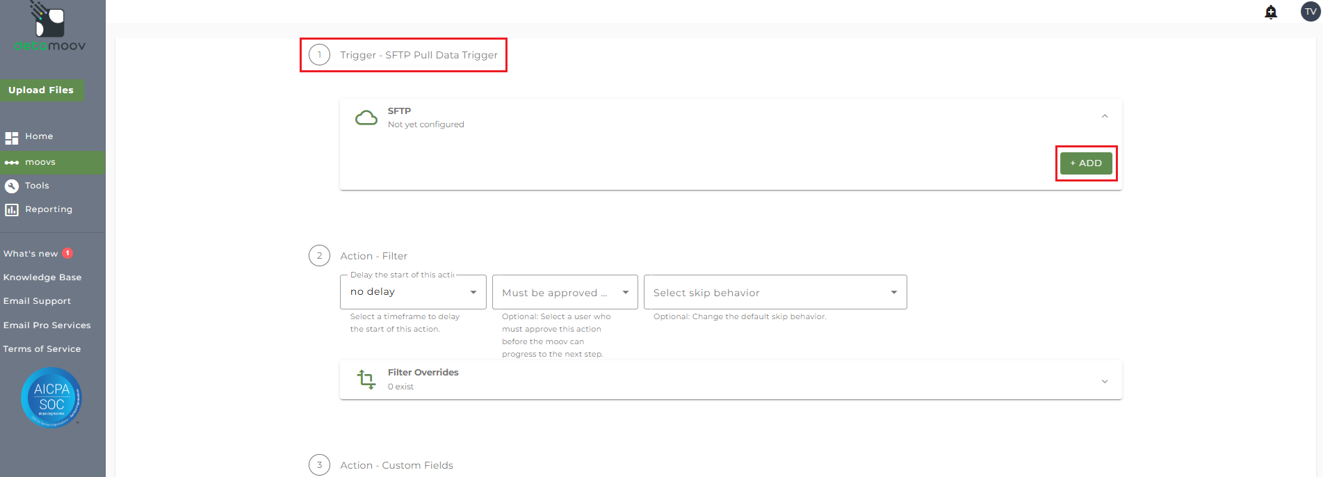Open the TV user avatar menu

[x=1310, y=12]
